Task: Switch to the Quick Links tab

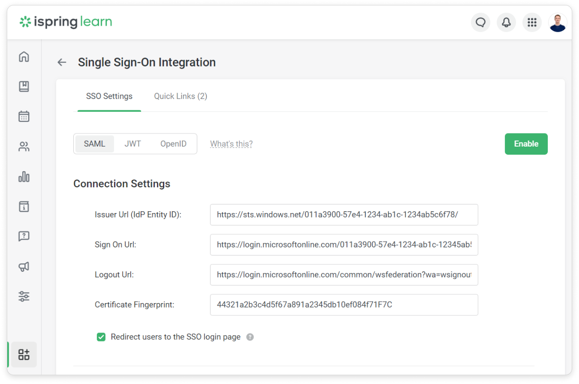Action: click(x=180, y=96)
